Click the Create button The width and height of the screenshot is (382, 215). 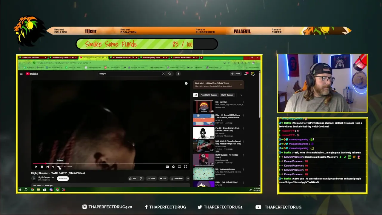click(235, 74)
